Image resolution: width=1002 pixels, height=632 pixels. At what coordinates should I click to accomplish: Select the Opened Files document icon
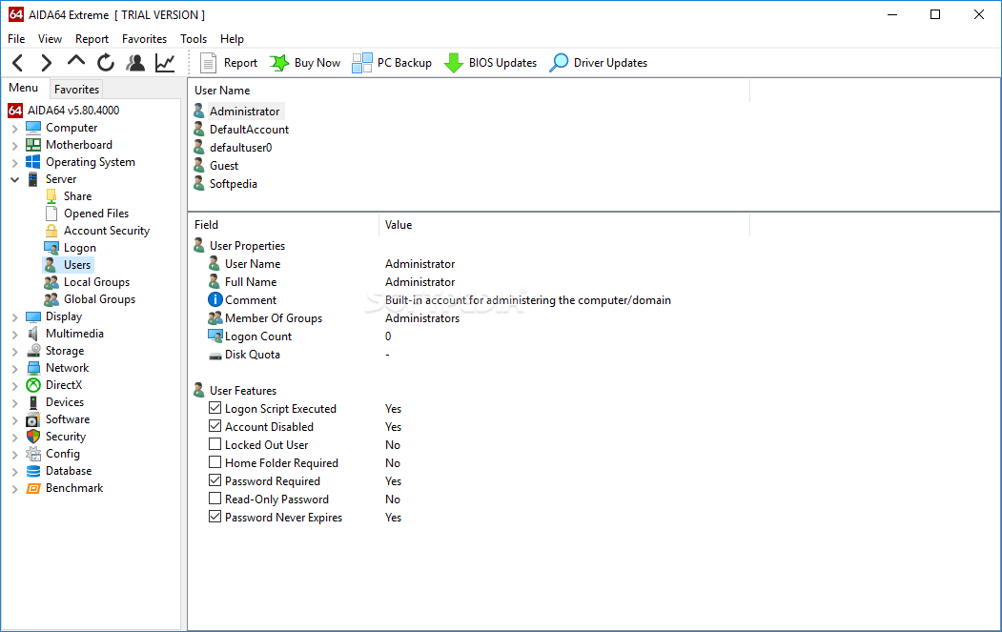[51, 214]
